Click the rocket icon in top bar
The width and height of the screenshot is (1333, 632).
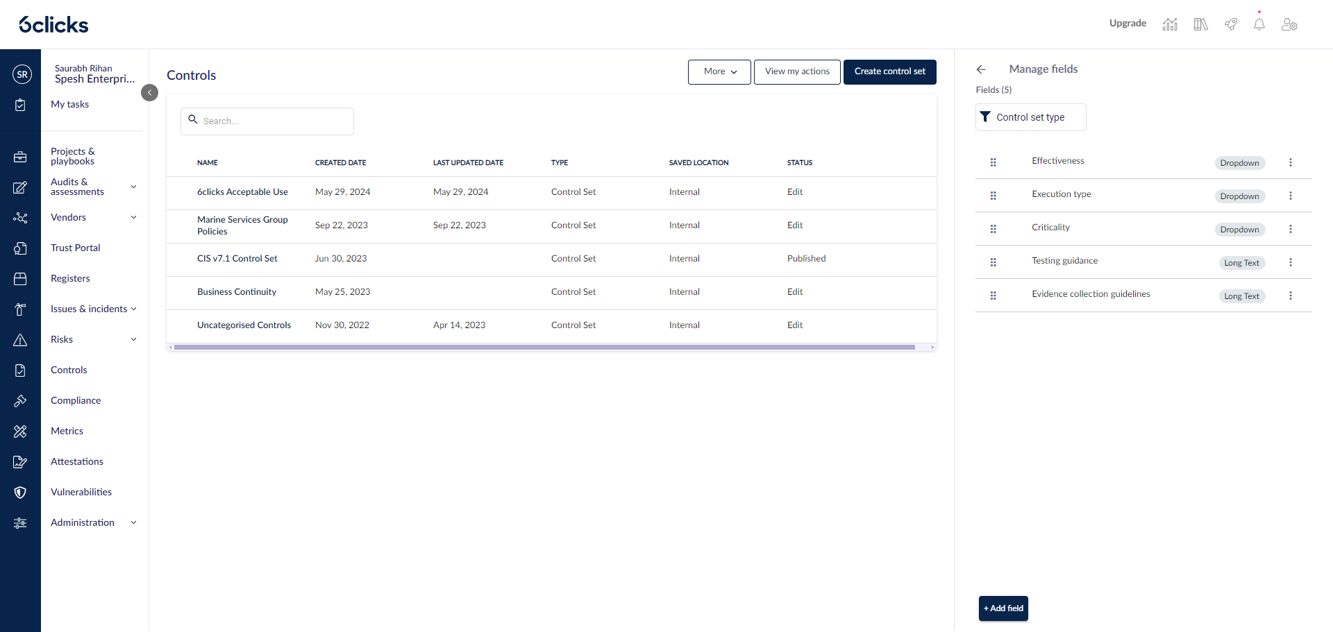pos(1230,24)
